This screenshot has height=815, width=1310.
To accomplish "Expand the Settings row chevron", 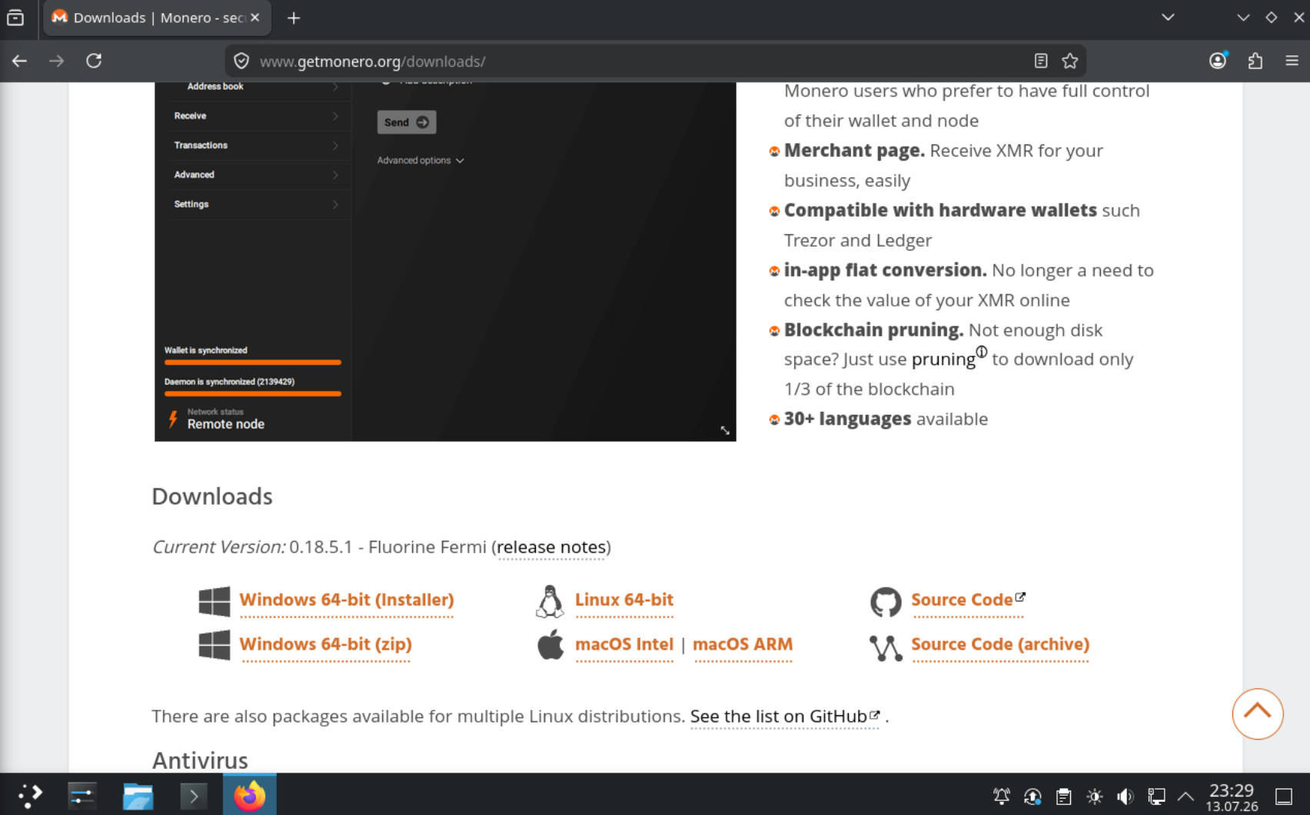I will (x=335, y=204).
